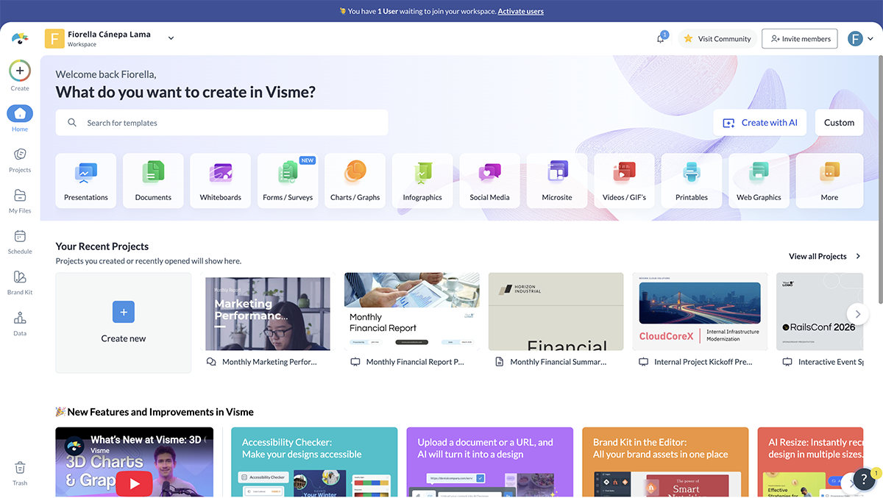Screen dimensions: 883x498
Task: Click Invite members button
Action: pos(799,39)
